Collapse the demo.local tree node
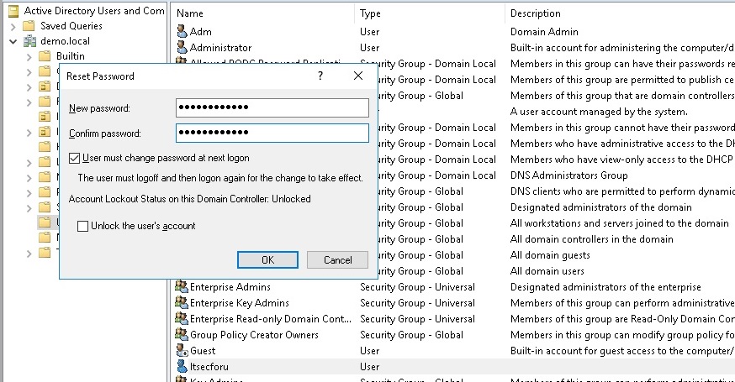Screen dimensions: 735x382 [x=13, y=41]
